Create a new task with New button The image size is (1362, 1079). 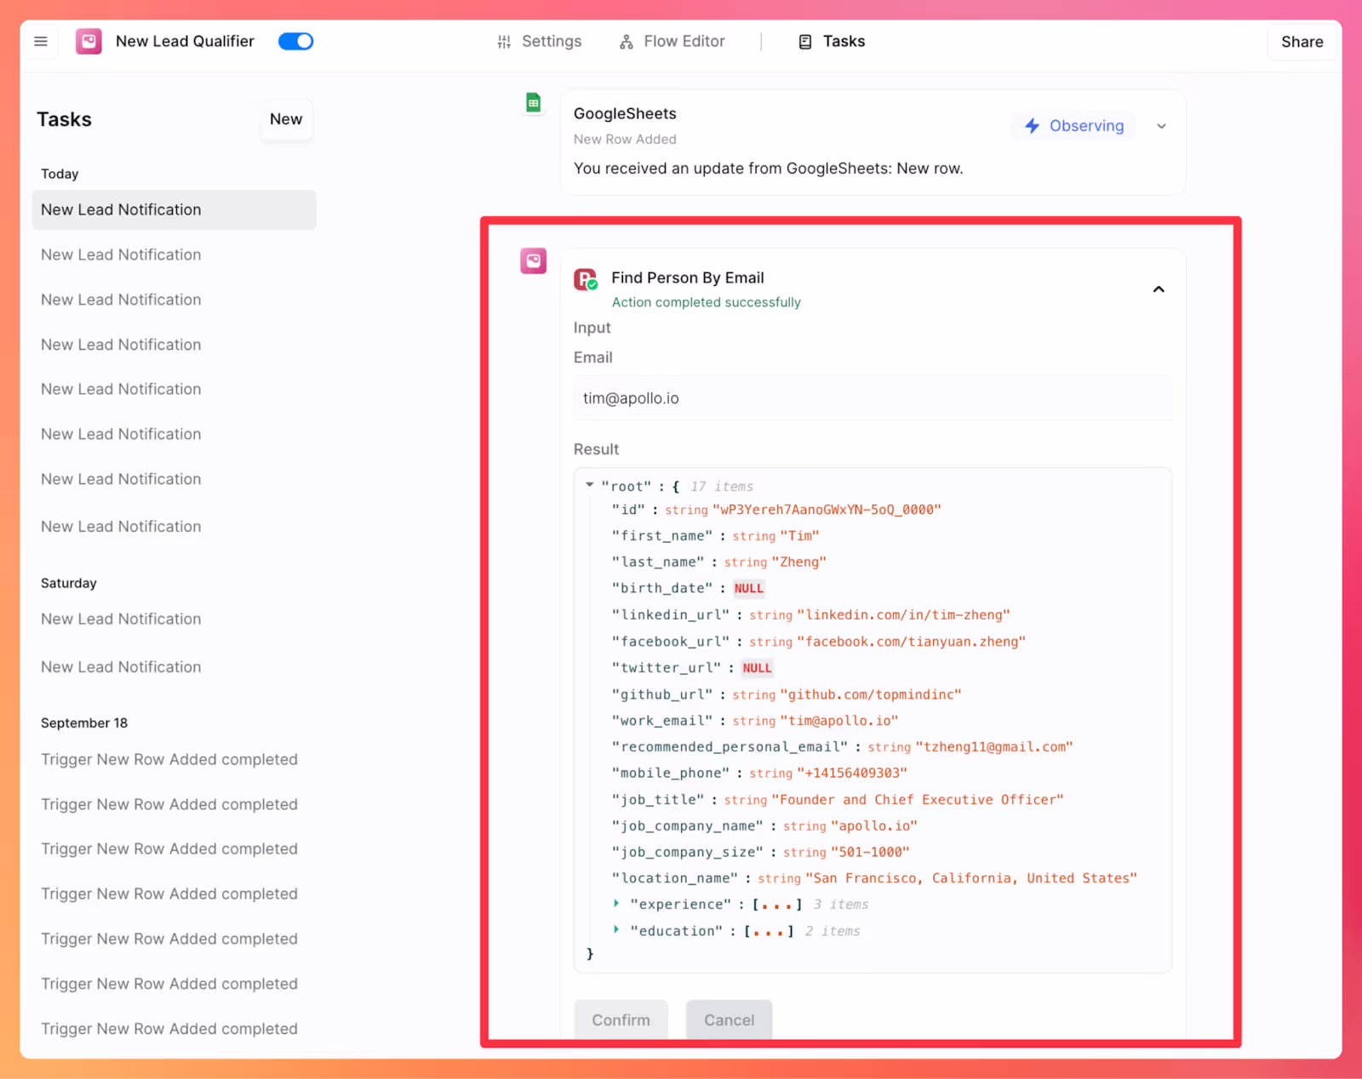tap(286, 119)
